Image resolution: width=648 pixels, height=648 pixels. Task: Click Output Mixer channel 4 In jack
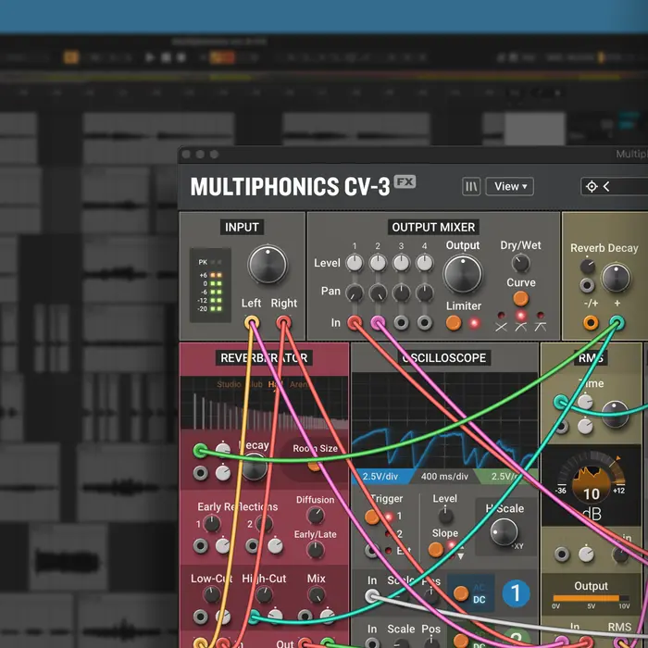pyautogui.click(x=424, y=323)
